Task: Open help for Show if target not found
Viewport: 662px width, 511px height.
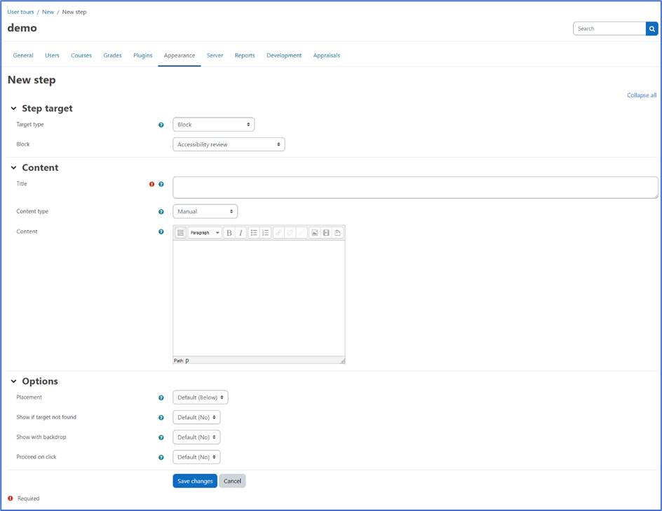Action: (161, 417)
